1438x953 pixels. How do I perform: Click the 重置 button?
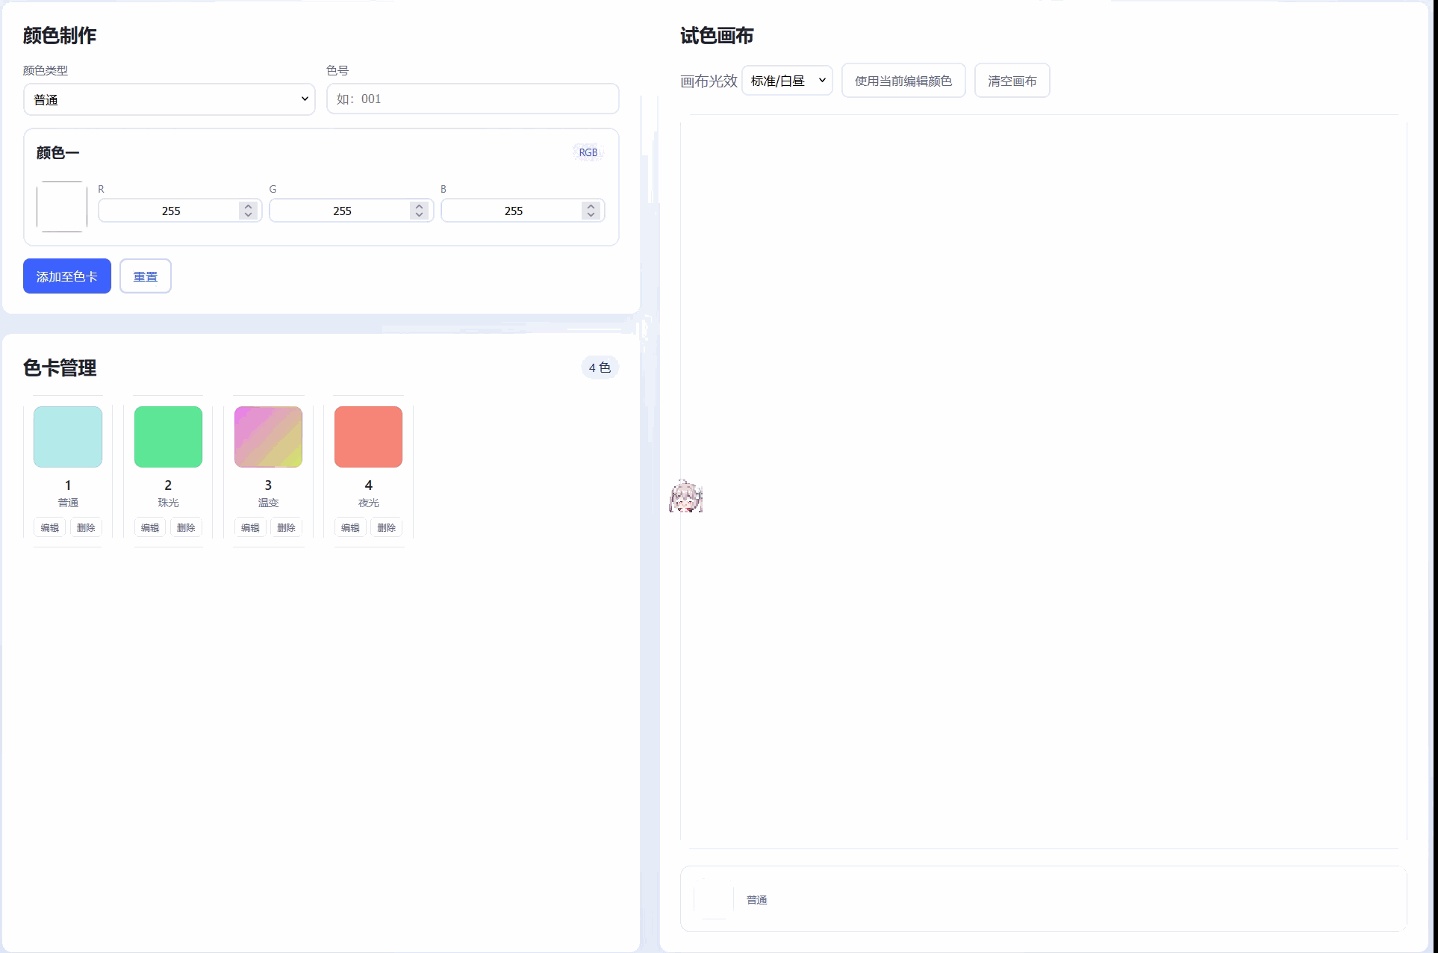146,276
